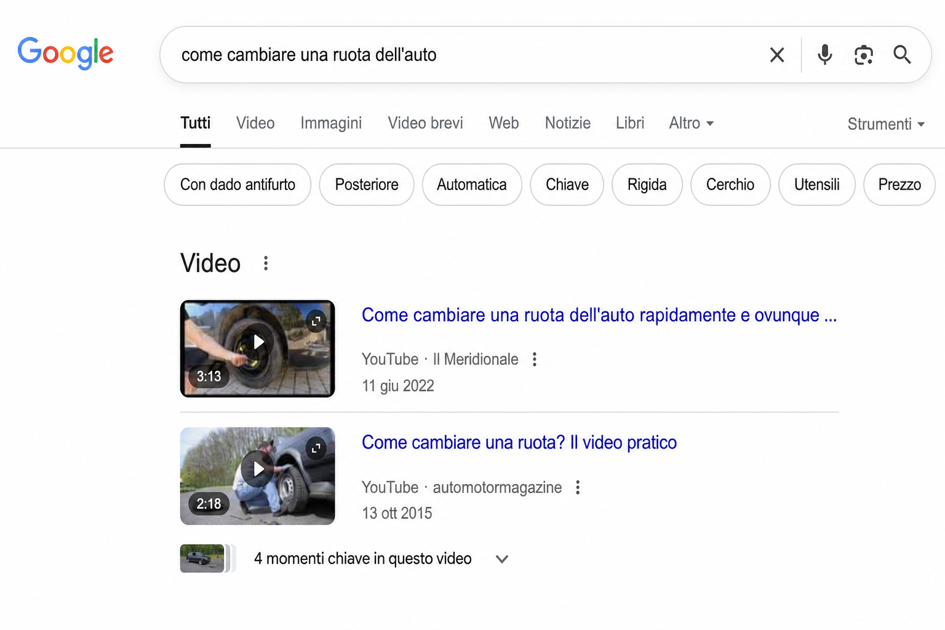
Task: Apply the Con dado antifurto filter chip
Action: coord(237,185)
